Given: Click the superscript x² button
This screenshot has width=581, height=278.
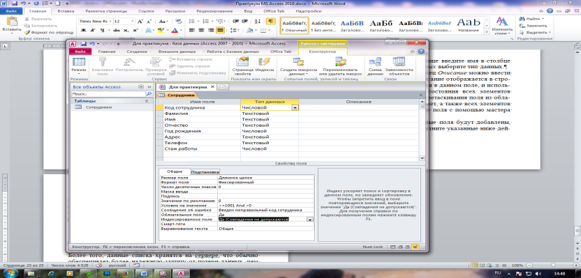Looking at the screenshot, I should (x=135, y=30).
